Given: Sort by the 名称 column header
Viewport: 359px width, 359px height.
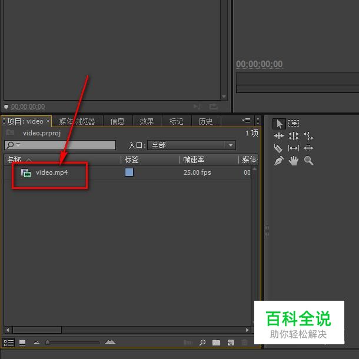Looking at the screenshot, I should click(x=14, y=159).
